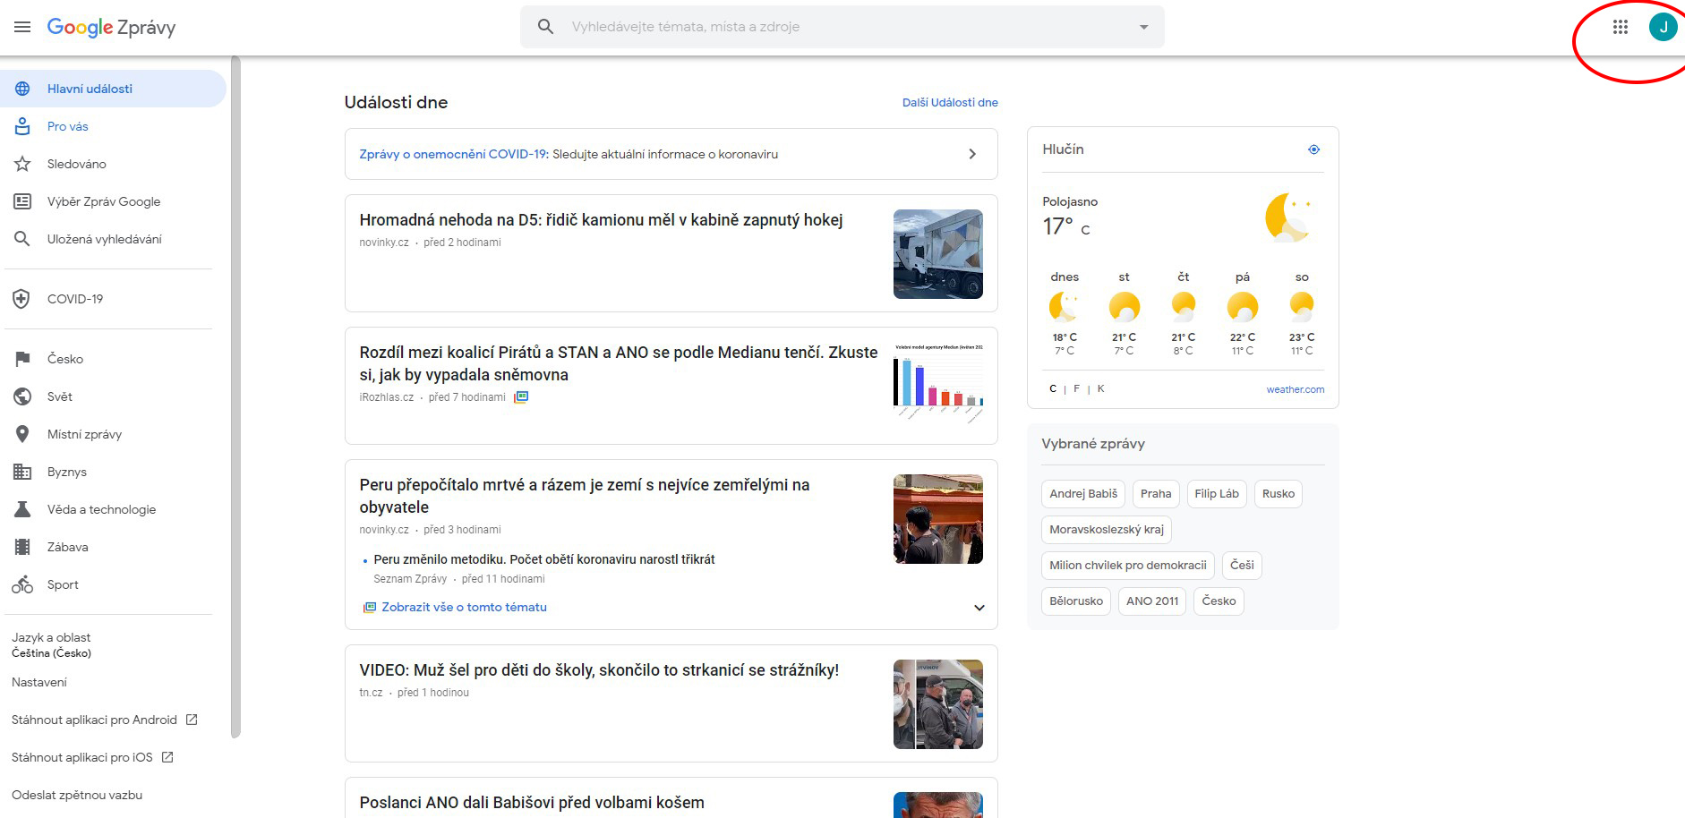The height and width of the screenshot is (818, 1685).
Task: Open Peru změnilo metodiku sub-headline
Action: click(x=544, y=559)
